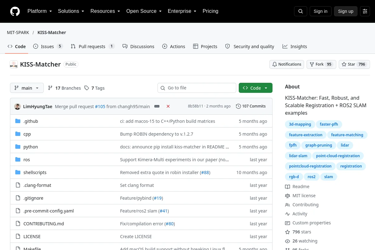Click the MIT-SPARK repository avatar
The width and height of the screenshot is (375, 250).
pos(14,64)
